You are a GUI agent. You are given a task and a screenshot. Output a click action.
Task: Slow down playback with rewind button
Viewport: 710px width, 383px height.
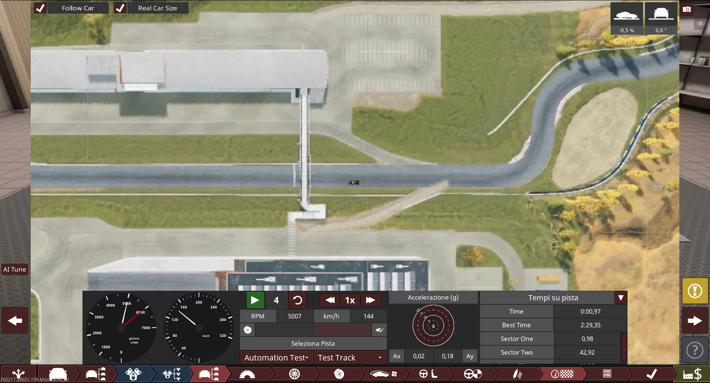(330, 300)
